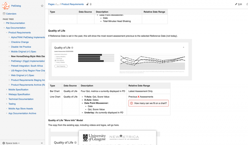Collapse the sidebar with the double-chevron icon
The width and height of the screenshot is (248, 145).
tap(42, 143)
